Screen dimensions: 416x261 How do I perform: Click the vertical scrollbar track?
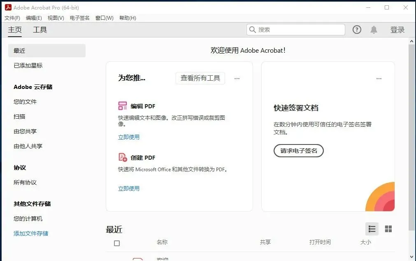pos(412,149)
